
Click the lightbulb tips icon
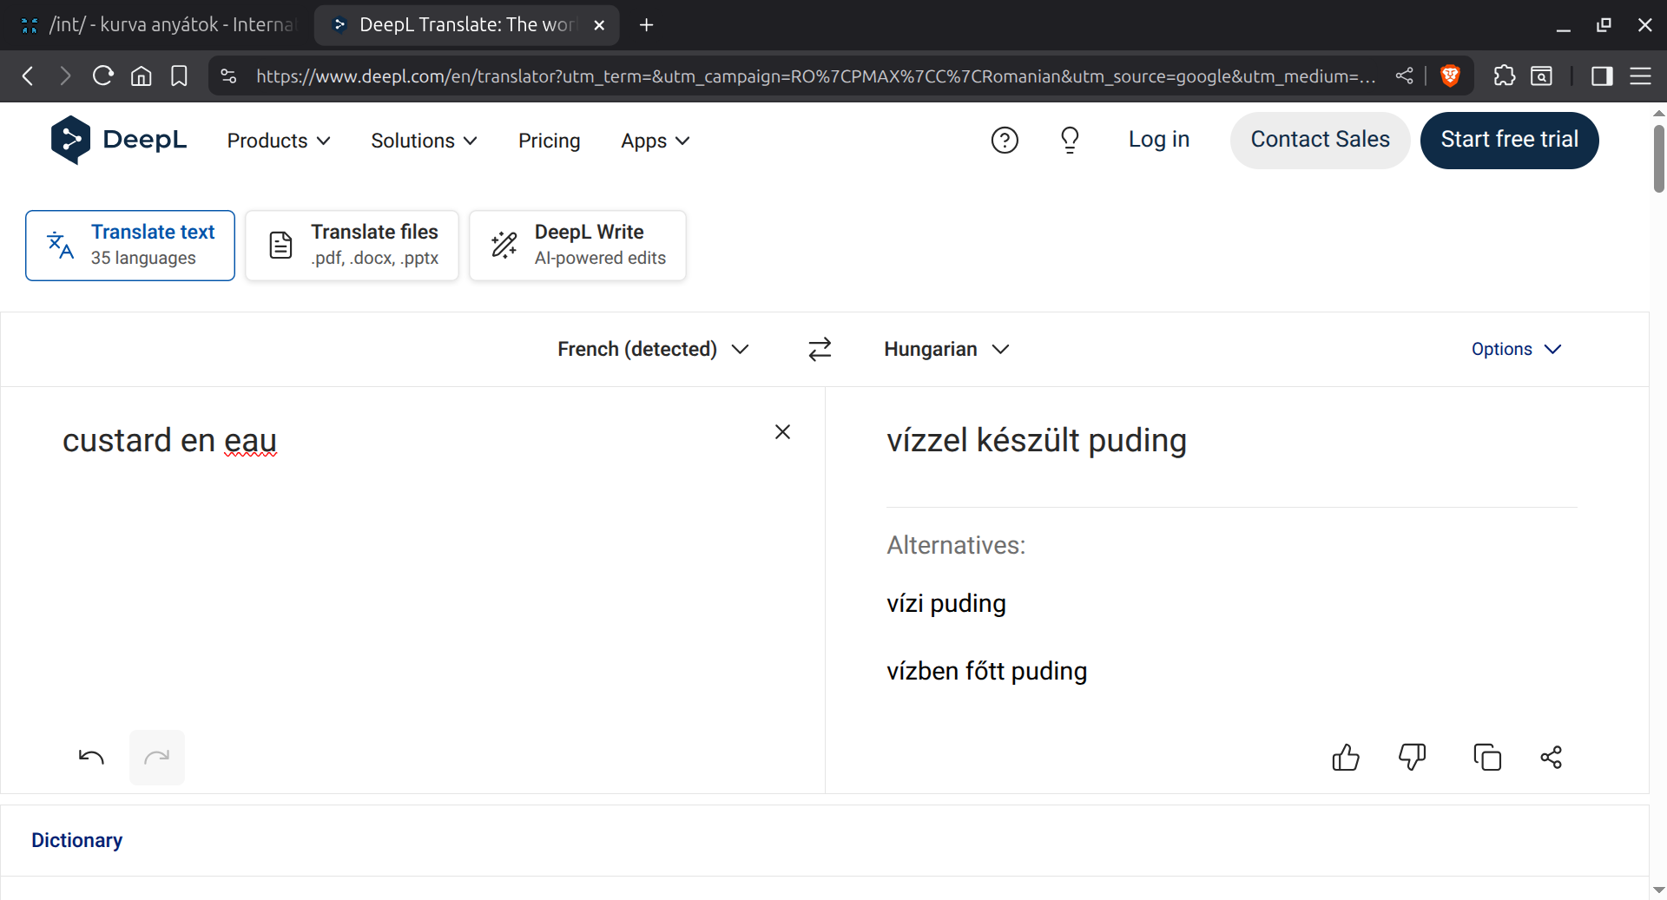click(1070, 140)
